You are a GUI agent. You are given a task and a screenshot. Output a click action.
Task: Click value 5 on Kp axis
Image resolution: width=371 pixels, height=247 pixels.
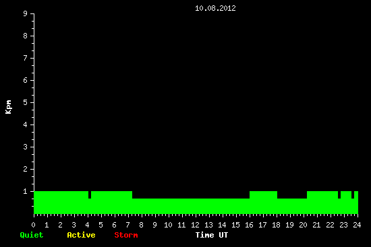26,102
